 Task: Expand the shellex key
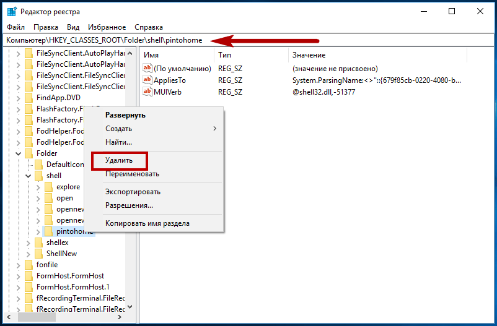click(29, 243)
